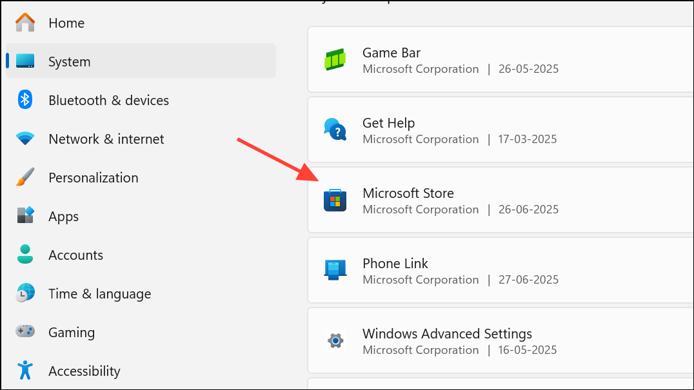The image size is (694, 390).
Task: Click the Bluetooth icon in sidebar
Action: (25, 99)
